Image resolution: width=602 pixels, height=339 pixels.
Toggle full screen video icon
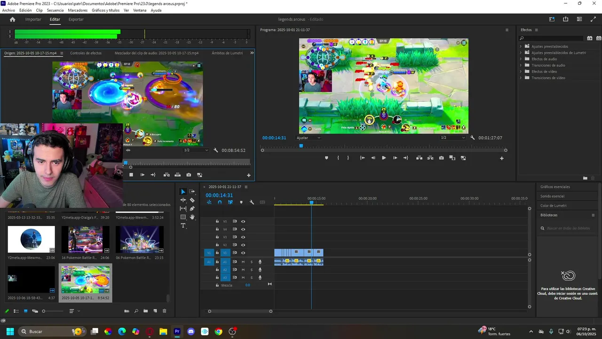pyautogui.click(x=593, y=19)
